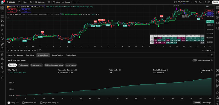Viewport: 219px width, 105px height.
Task: Click the Publish button
Action: pos(215,2)
